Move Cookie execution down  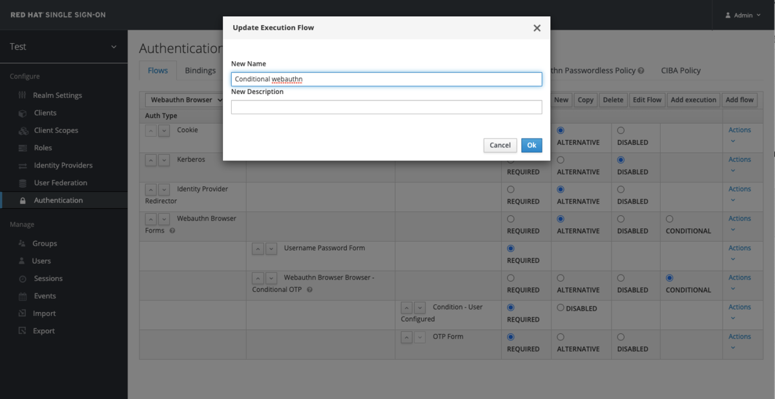click(x=163, y=131)
